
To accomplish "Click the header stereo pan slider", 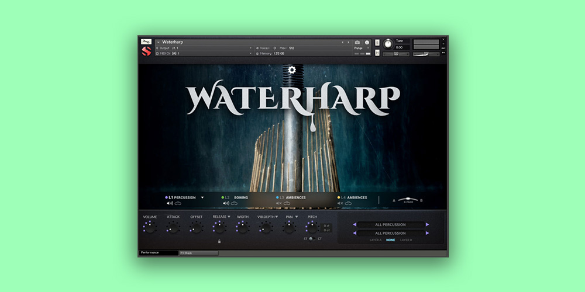I will [396, 54].
